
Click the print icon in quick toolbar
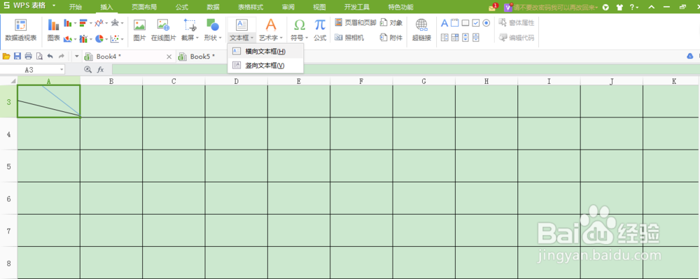tap(28, 56)
